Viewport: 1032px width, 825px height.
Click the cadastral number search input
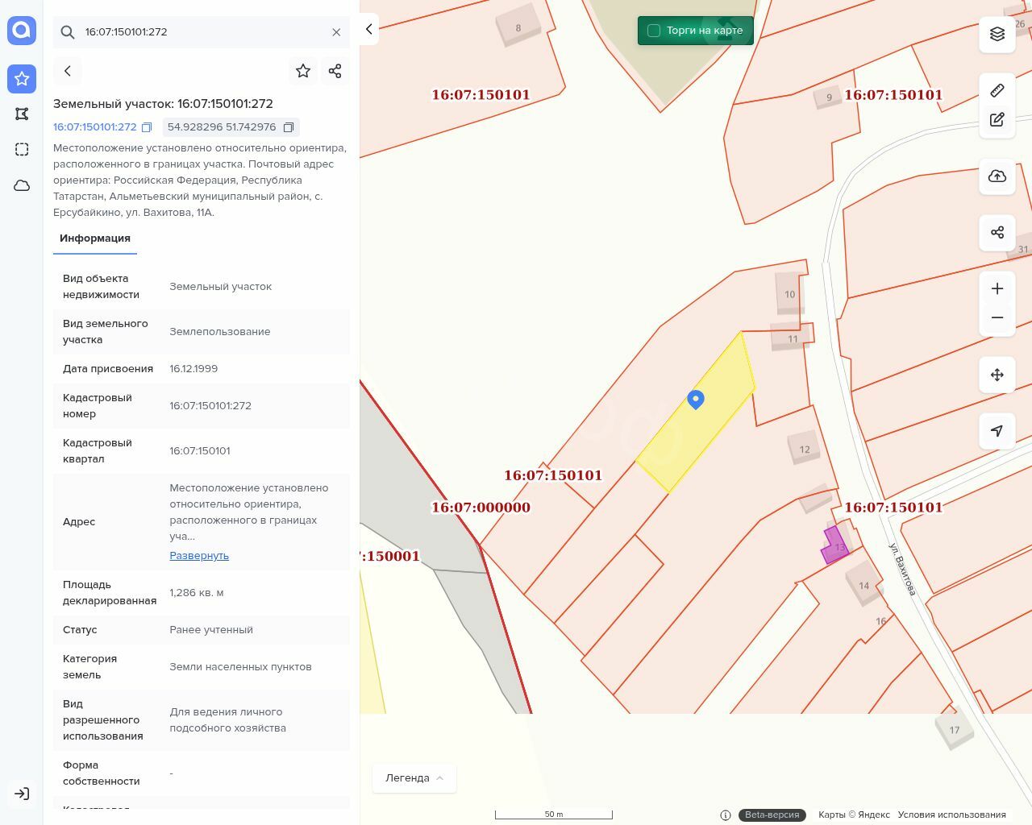pyautogui.click(x=202, y=32)
